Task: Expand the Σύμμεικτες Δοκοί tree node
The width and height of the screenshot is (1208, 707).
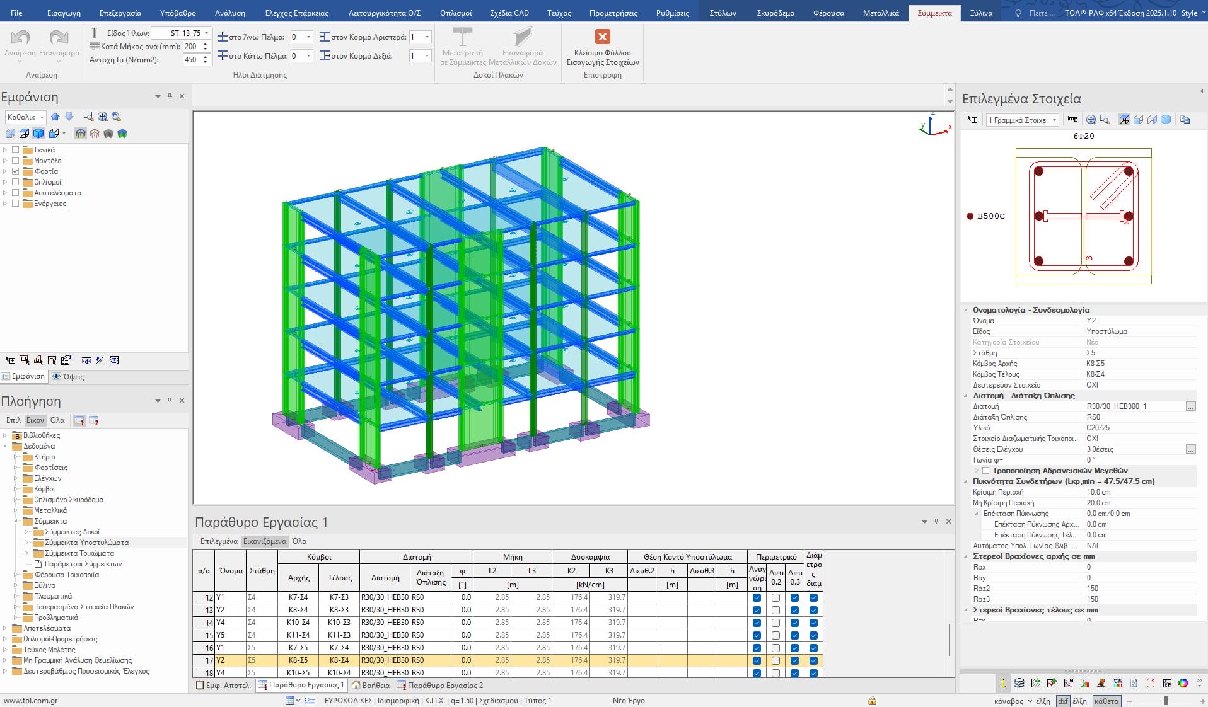Action: (26, 532)
